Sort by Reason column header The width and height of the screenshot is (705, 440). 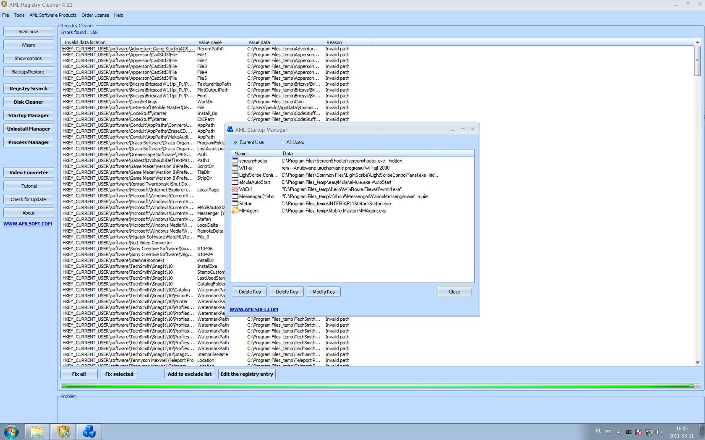(x=348, y=42)
